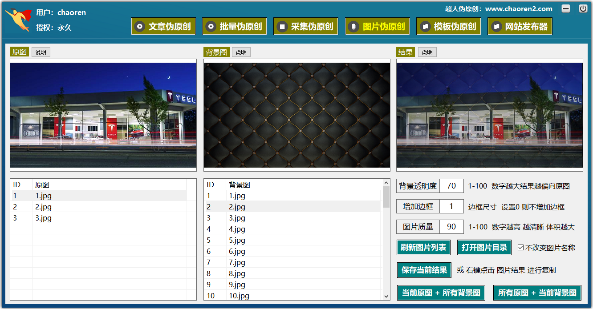Screen dimensions: 593x309
Task: Open the 模板伪原创 tab
Action: (x=449, y=26)
